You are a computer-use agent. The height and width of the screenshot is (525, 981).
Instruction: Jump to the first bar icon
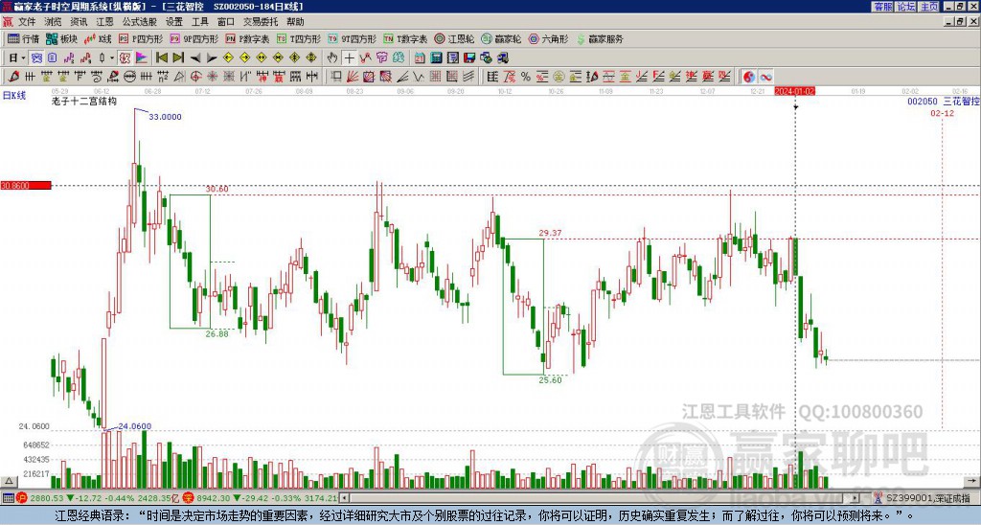[x=161, y=58]
